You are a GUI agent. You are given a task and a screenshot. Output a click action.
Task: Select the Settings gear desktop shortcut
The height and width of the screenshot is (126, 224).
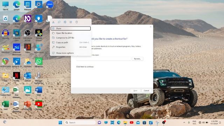point(38,6)
